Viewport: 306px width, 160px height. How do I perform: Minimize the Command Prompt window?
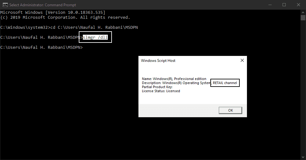tap(270, 5)
